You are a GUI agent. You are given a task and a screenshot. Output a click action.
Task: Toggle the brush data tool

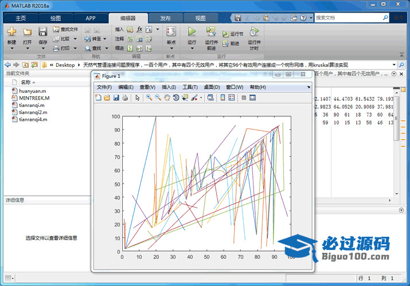[x=194, y=98]
